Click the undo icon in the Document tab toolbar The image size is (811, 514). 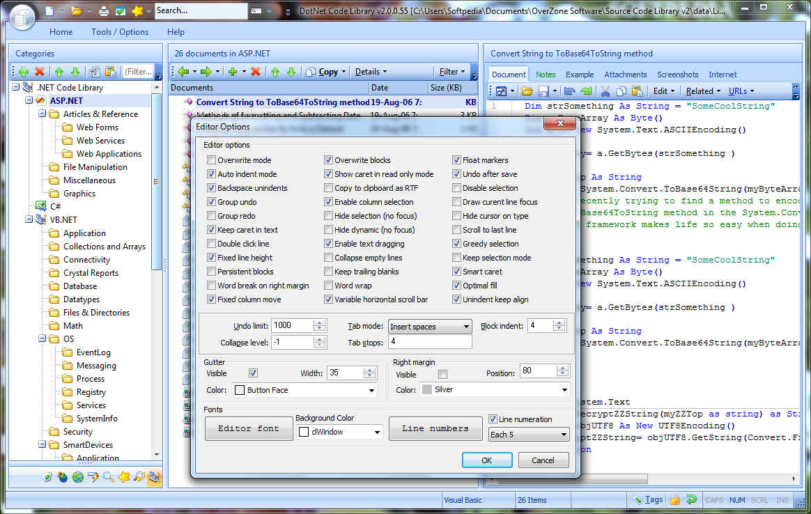(x=569, y=91)
